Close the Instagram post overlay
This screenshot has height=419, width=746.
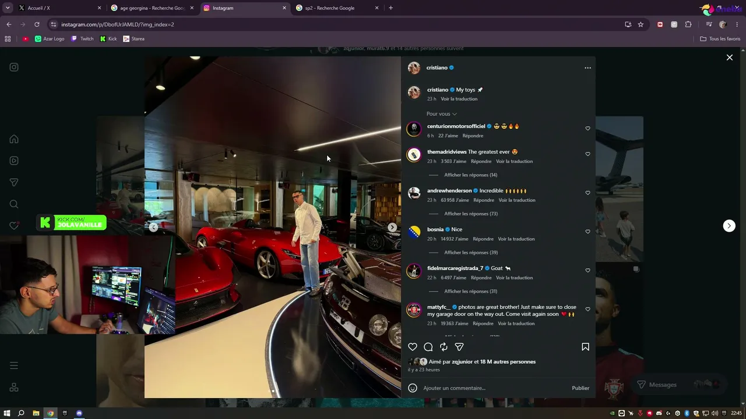click(x=729, y=58)
